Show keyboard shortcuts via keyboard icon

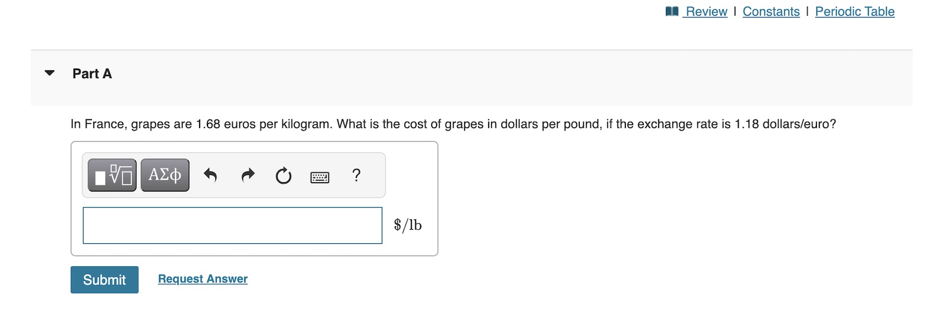coord(320,177)
